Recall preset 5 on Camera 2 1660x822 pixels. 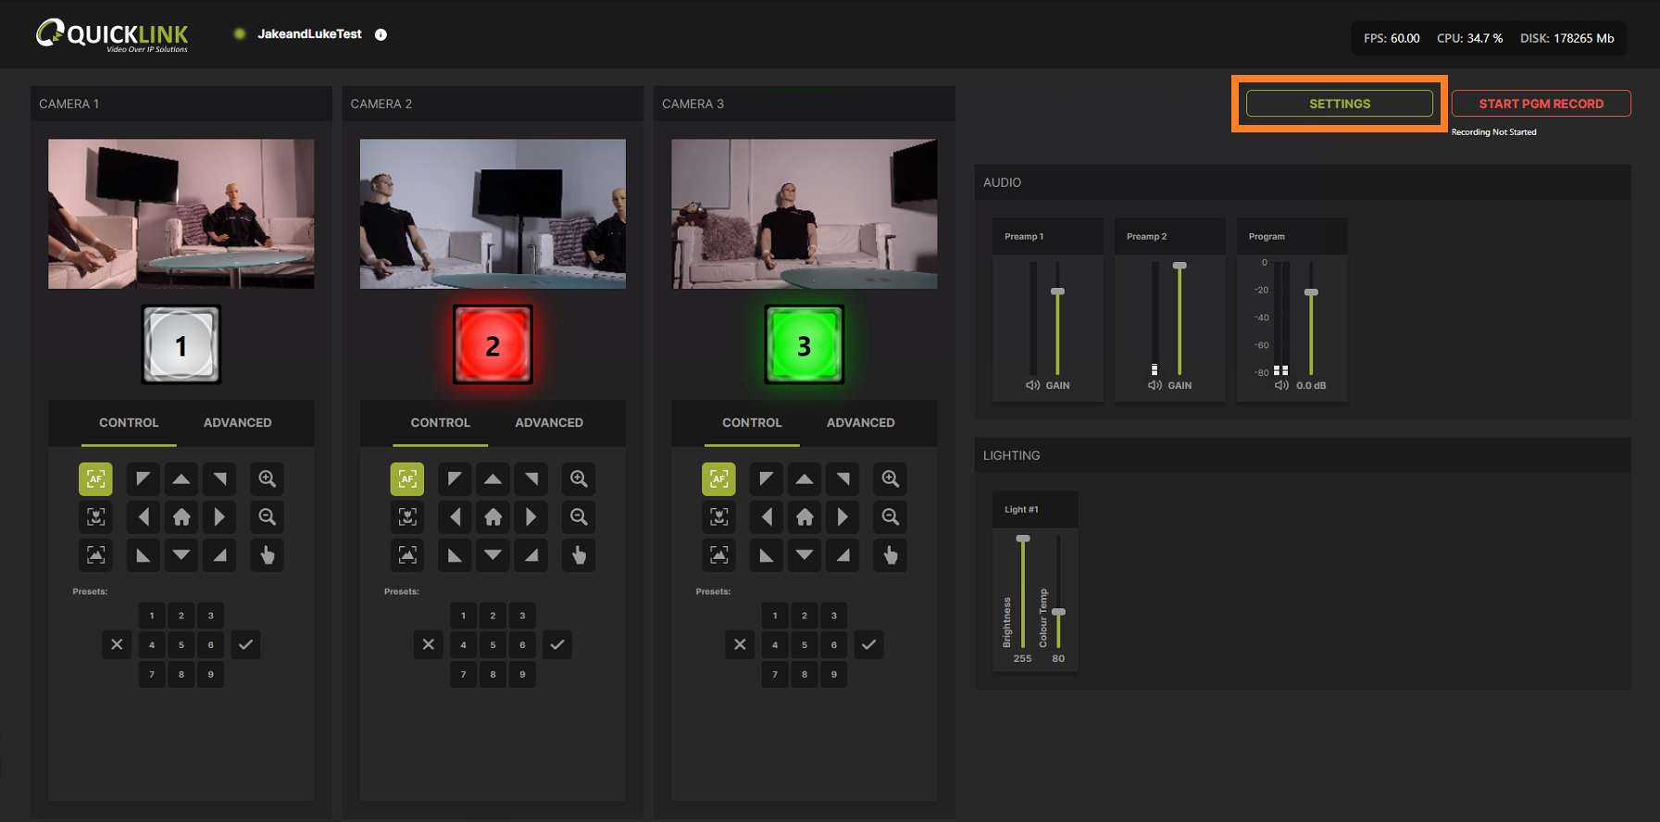pos(493,645)
